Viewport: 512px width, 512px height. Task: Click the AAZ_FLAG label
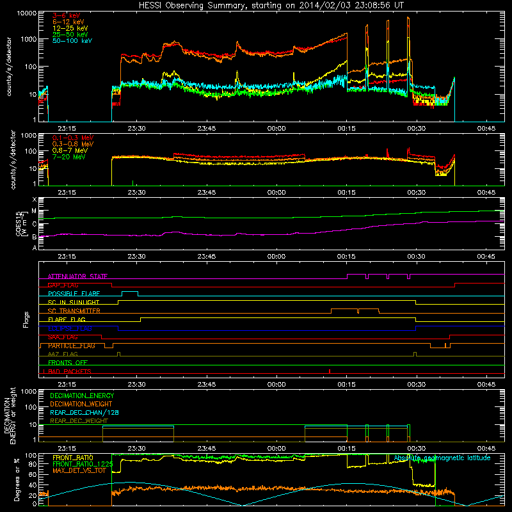[63, 354]
